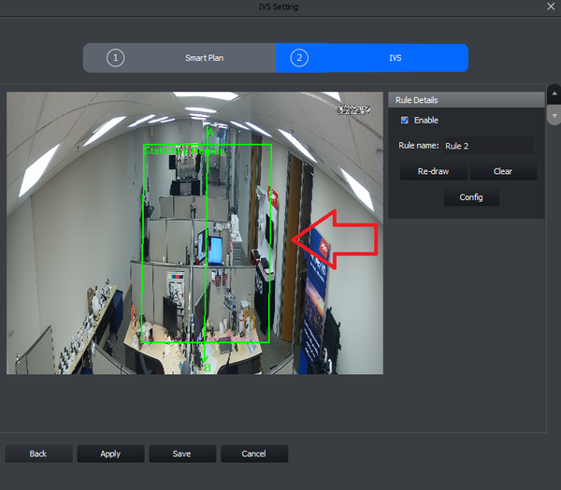The width and height of the screenshot is (561, 490).
Task: Save the IVS configuration
Action: (182, 454)
